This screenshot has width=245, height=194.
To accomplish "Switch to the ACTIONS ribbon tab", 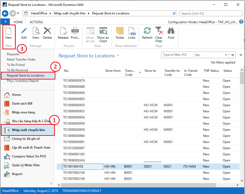I will pos(36,22).
